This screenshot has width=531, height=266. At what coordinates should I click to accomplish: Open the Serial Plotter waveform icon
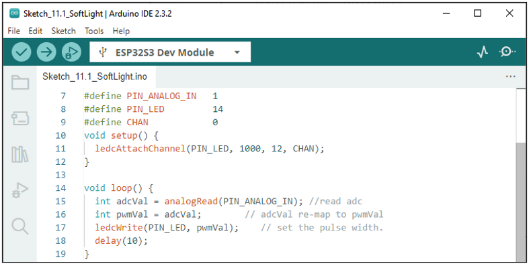click(482, 52)
